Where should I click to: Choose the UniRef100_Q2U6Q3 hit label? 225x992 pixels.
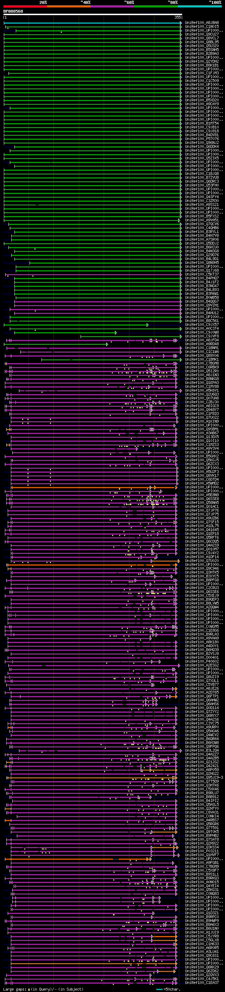click(x=202, y=394)
